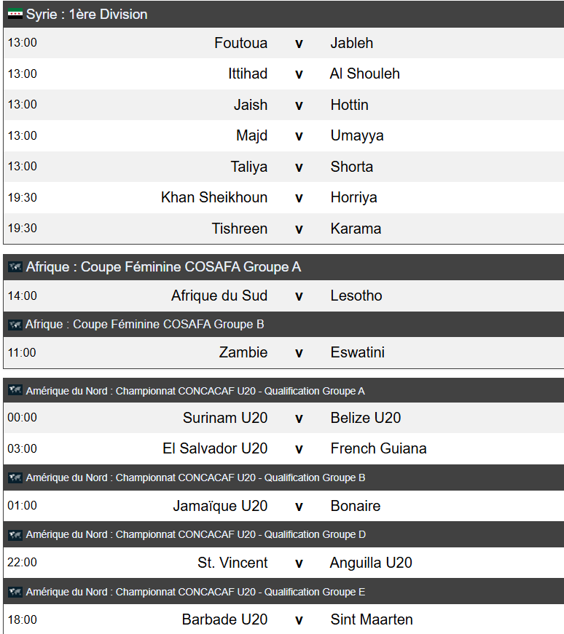Click world map icon beside COSAFA Groupe B

15,325
